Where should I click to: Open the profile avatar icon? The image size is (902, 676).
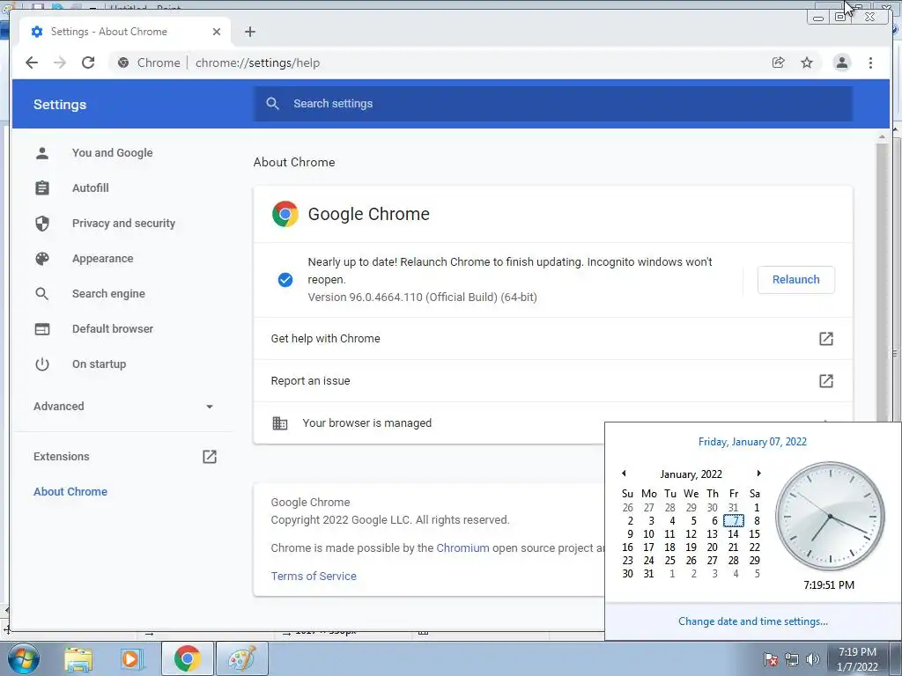[841, 62]
